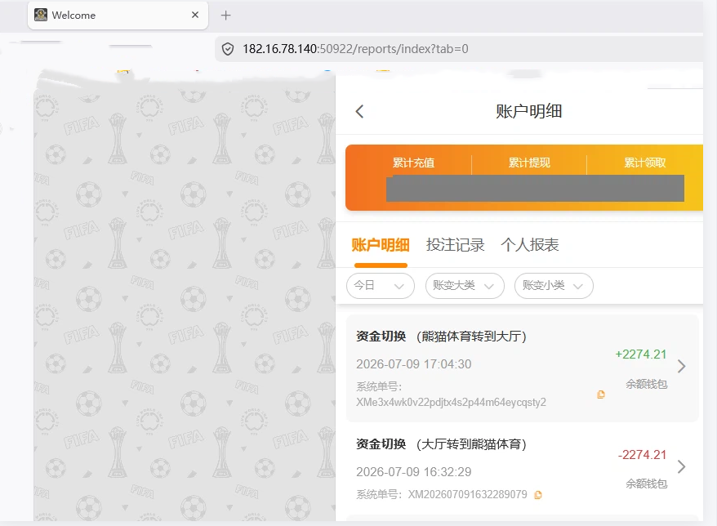The image size is (717, 526).
Task: Click the 账户明细 page title
Action: point(529,111)
